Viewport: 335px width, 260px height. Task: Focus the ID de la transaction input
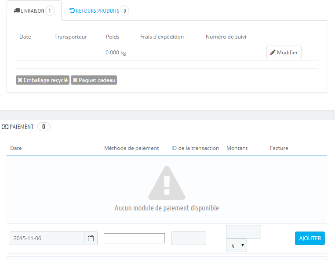point(189,238)
